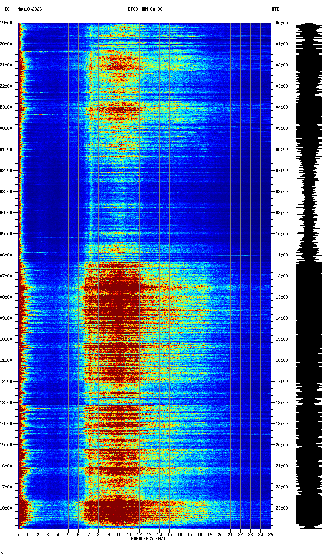Select the 05:00 local time tick label
Screen dimensions: 324x557
point(6,234)
